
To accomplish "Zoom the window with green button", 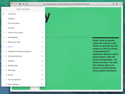I will tap(16, 3).
